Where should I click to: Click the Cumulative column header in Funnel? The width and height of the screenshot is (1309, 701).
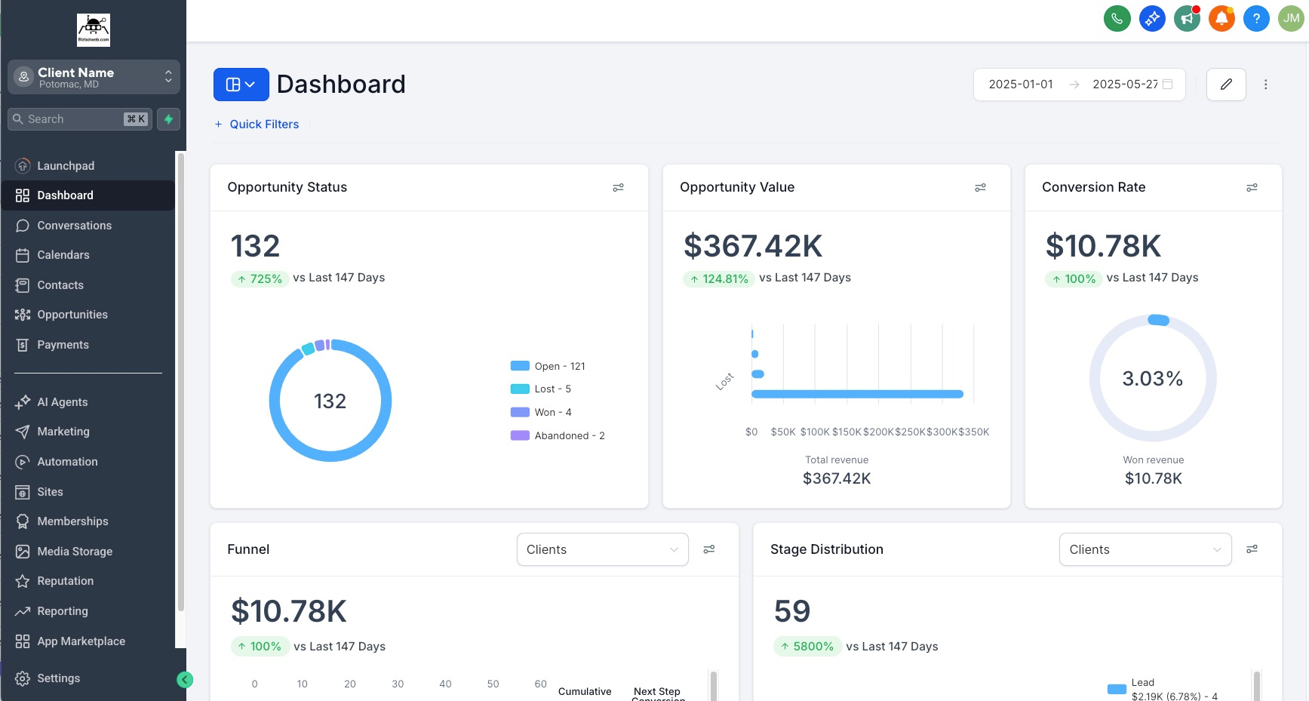click(x=585, y=691)
